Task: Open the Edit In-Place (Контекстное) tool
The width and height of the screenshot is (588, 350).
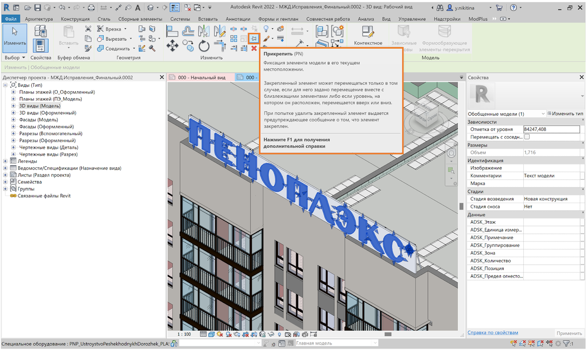Action: click(x=368, y=35)
